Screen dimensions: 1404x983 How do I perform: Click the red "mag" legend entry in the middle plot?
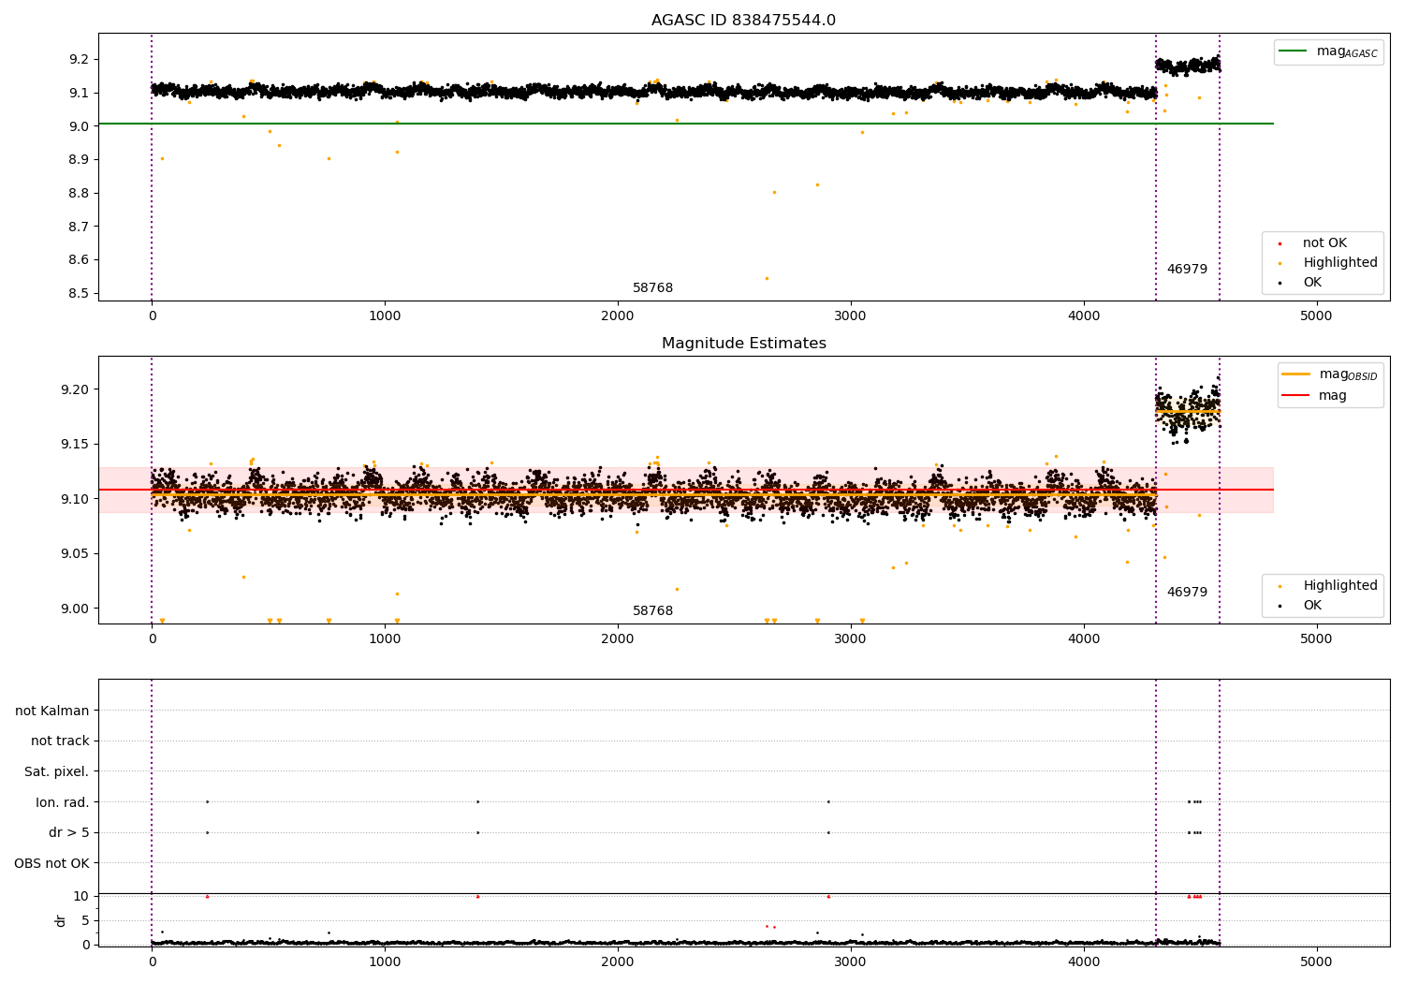[x=1333, y=396]
